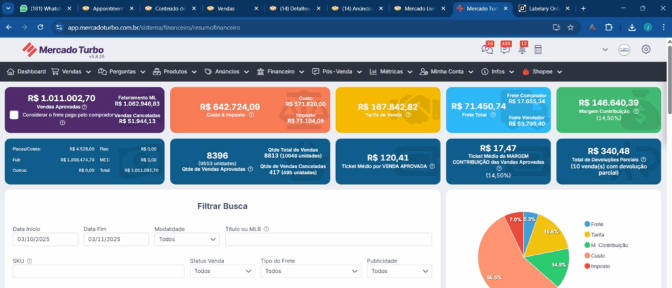Click the notification bell with 12 alerts
The image size is (672, 288).
(522, 50)
